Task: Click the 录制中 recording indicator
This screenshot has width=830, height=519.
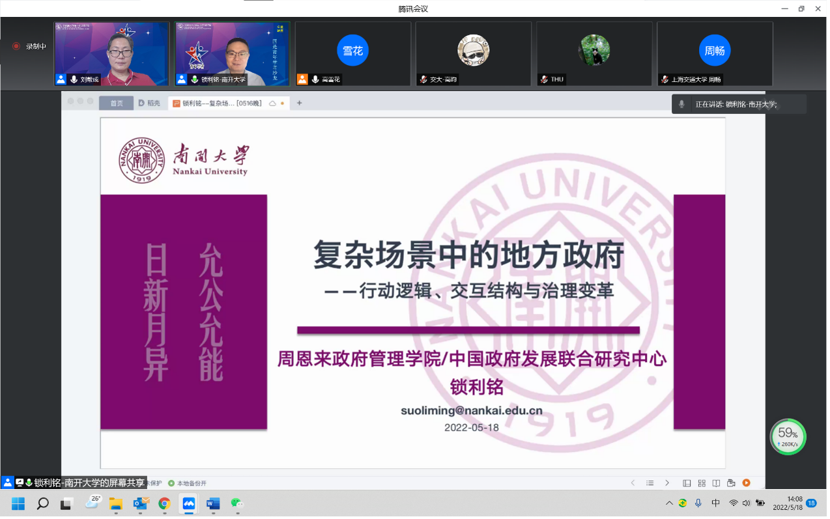Action: point(30,47)
